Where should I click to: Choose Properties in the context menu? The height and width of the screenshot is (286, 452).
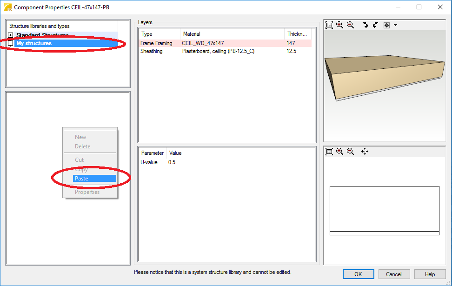[87, 192]
